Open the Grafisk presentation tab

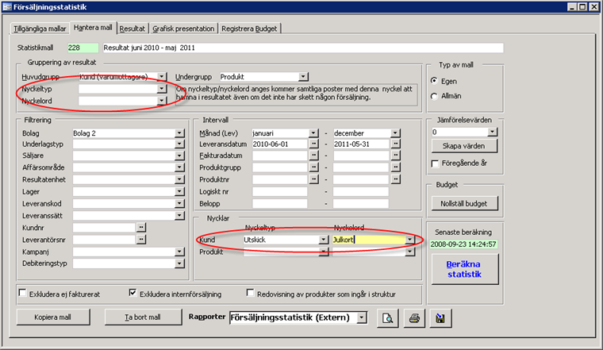[x=184, y=29]
